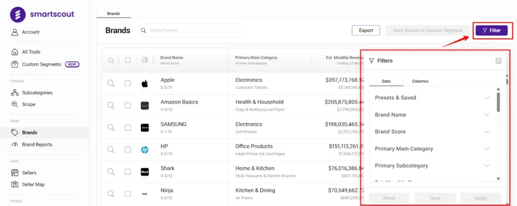Click the SAMSUNG brand logo
This screenshot has height=206, width=517.
145,128
